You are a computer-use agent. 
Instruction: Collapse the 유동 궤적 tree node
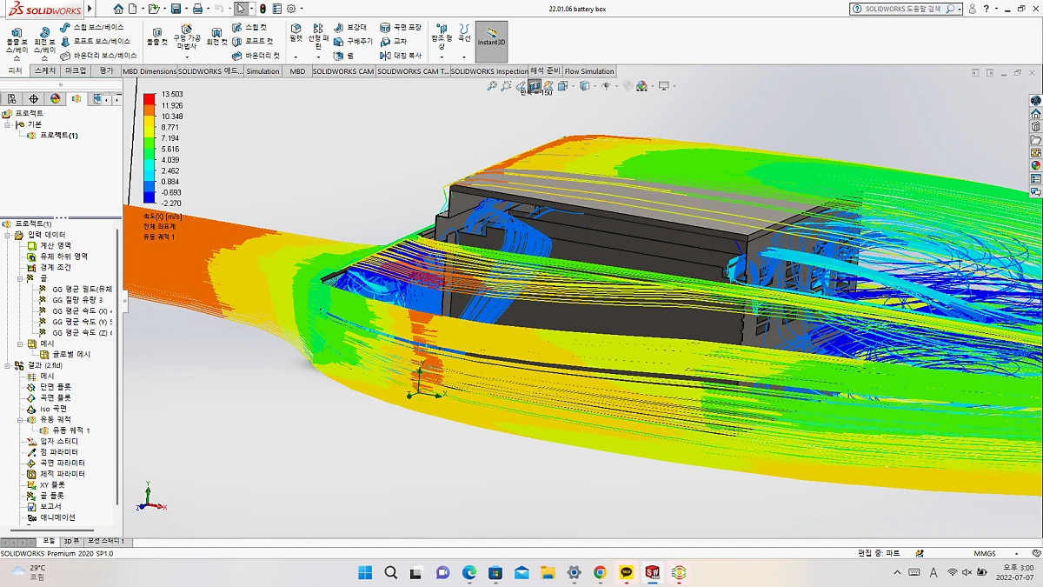(20, 419)
